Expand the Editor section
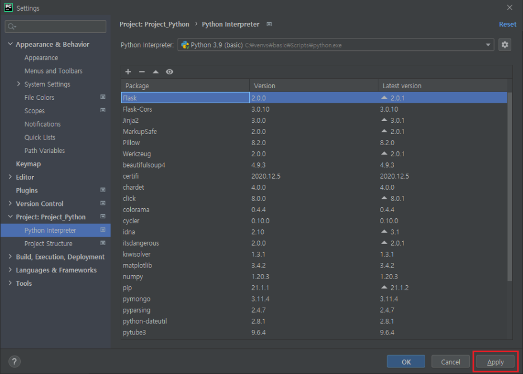The width and height of the screenshot is (523, 374). coord(10,177)
